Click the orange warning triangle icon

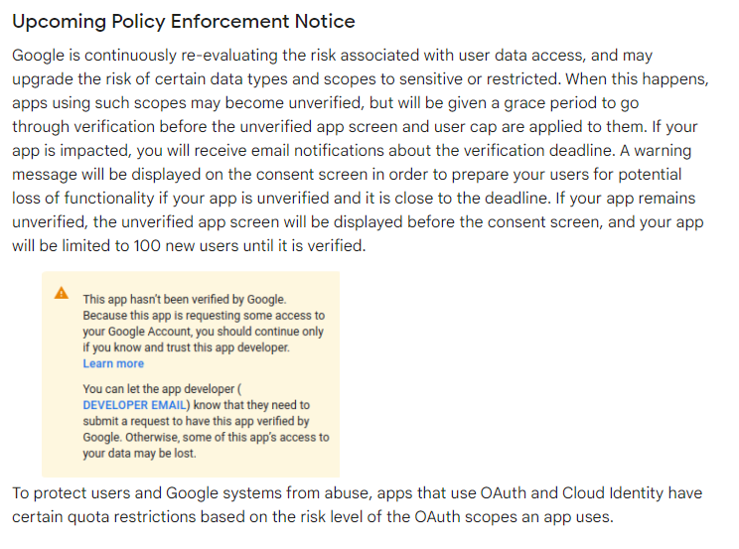[x=62, y=293]
